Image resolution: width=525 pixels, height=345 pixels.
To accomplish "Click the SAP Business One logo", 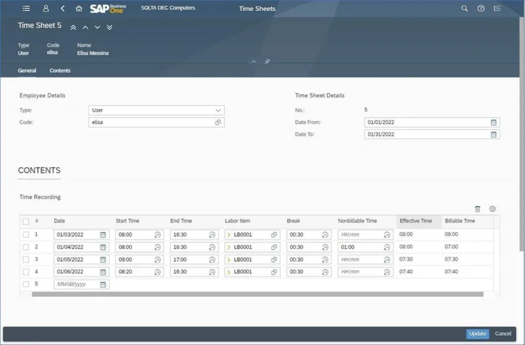I will [x=108, y=9].
